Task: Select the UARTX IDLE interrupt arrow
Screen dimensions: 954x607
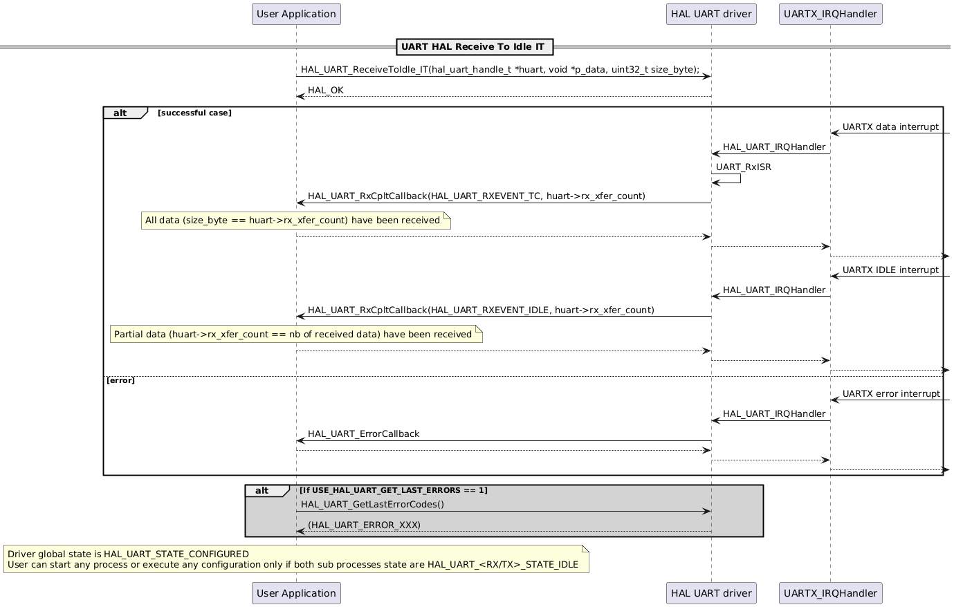Action: (x=889, y=277)
